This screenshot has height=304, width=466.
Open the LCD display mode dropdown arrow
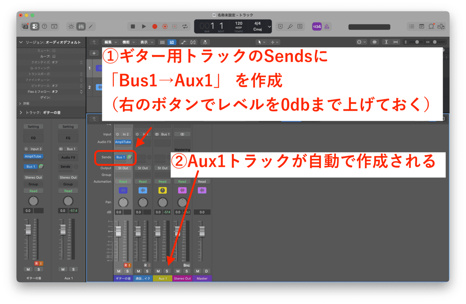(269, 27)
